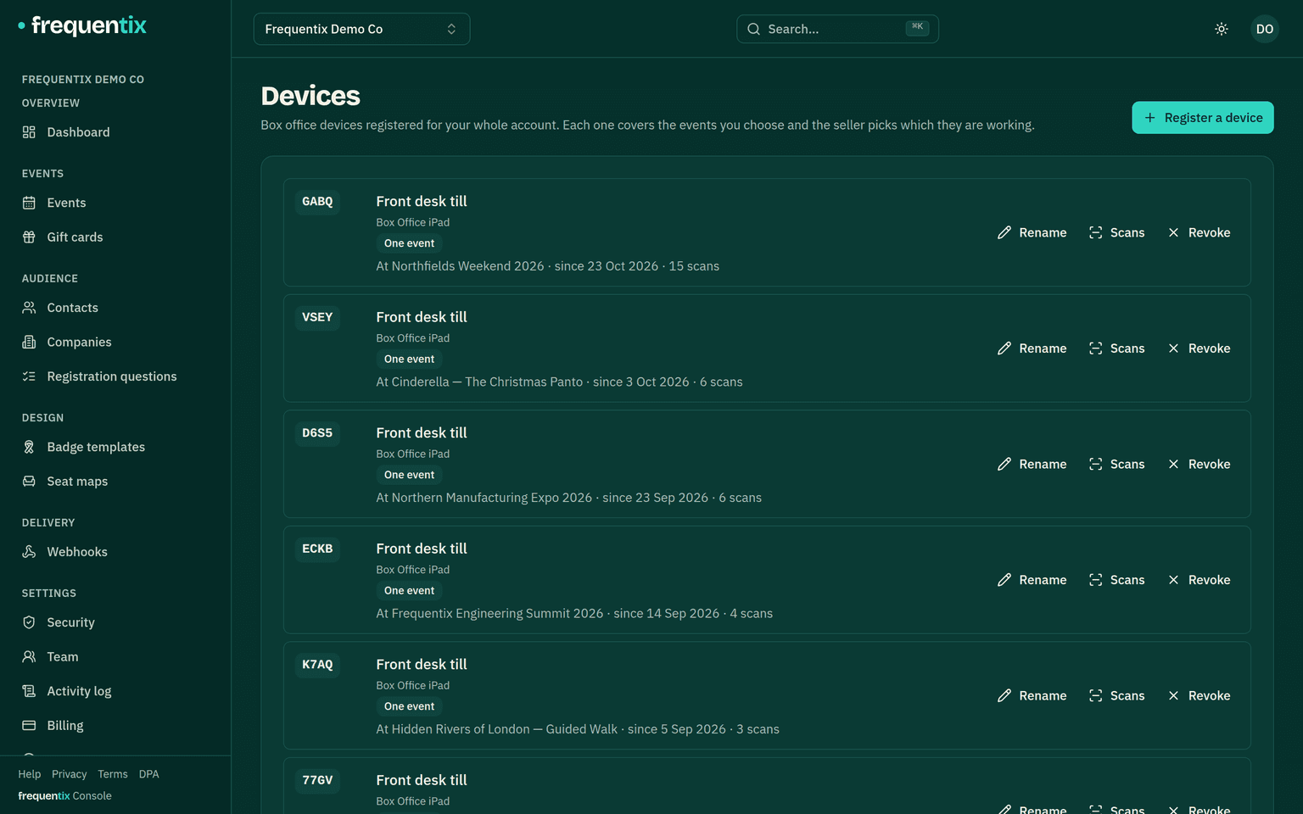Open Team in the sidebar
Image resolution: width=1303 pixels, height=814 pixels.
[115, 657]
